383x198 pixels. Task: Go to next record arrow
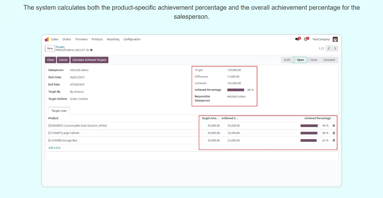point(335,48)
